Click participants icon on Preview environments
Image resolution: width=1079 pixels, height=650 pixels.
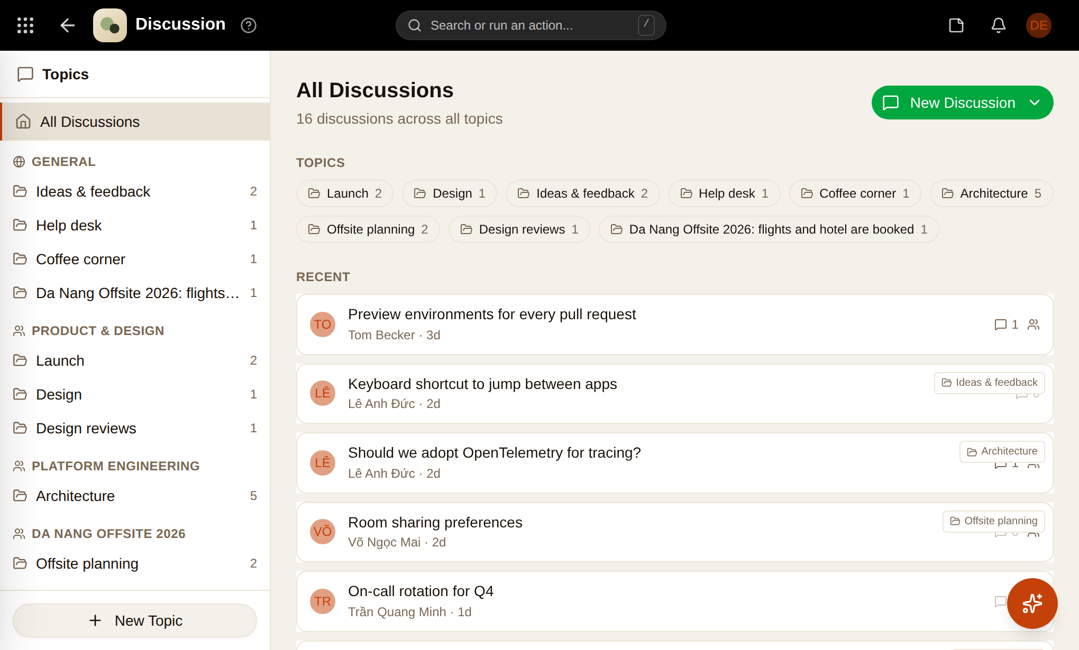pyautogui.click(x=1034, y=324)
